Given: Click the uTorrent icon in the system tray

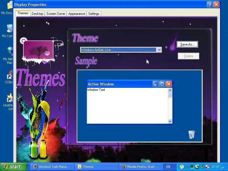Looking at the screenshot, I should click(182, 167).
